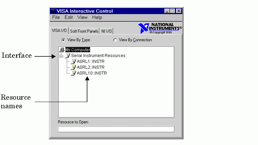The height and width of the screenshot is (145, 258).
Task: Click the Resource to Open text field
Action: point(116,129)
